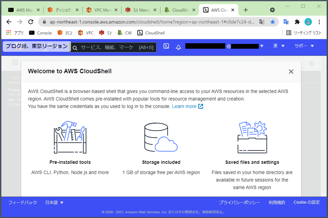The width and height of the screenshot is (328, 218).
Task: Open the リーディング リスト reading list
Action: (304, 33)
